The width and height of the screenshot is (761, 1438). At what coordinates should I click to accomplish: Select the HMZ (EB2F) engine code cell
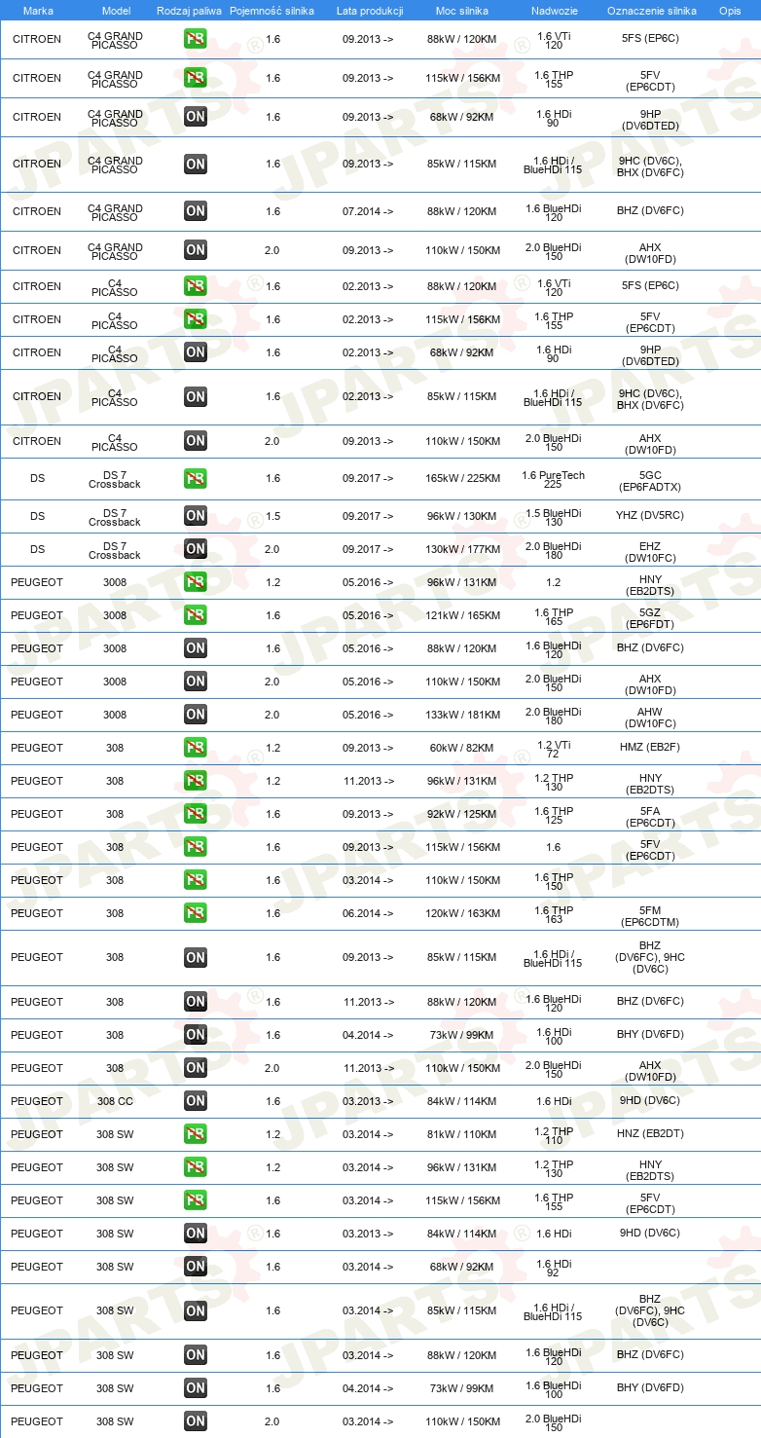[650, 748]
